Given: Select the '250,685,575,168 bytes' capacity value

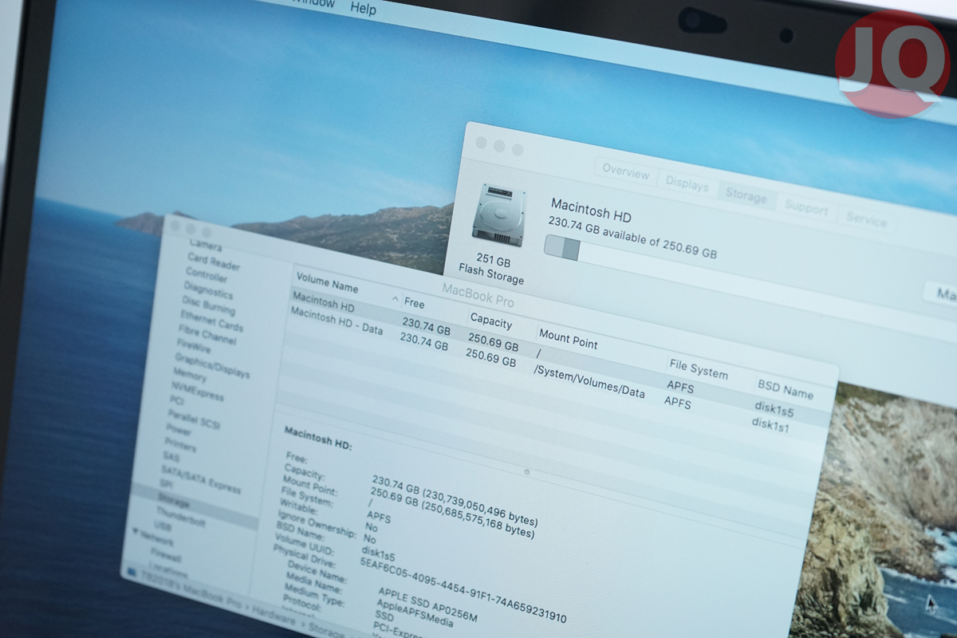Looking at the screenshot, I should coord(478,518).
